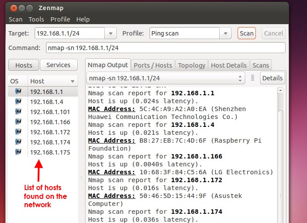Click the OS icon for host 192.168.1.101

point(18,111)
